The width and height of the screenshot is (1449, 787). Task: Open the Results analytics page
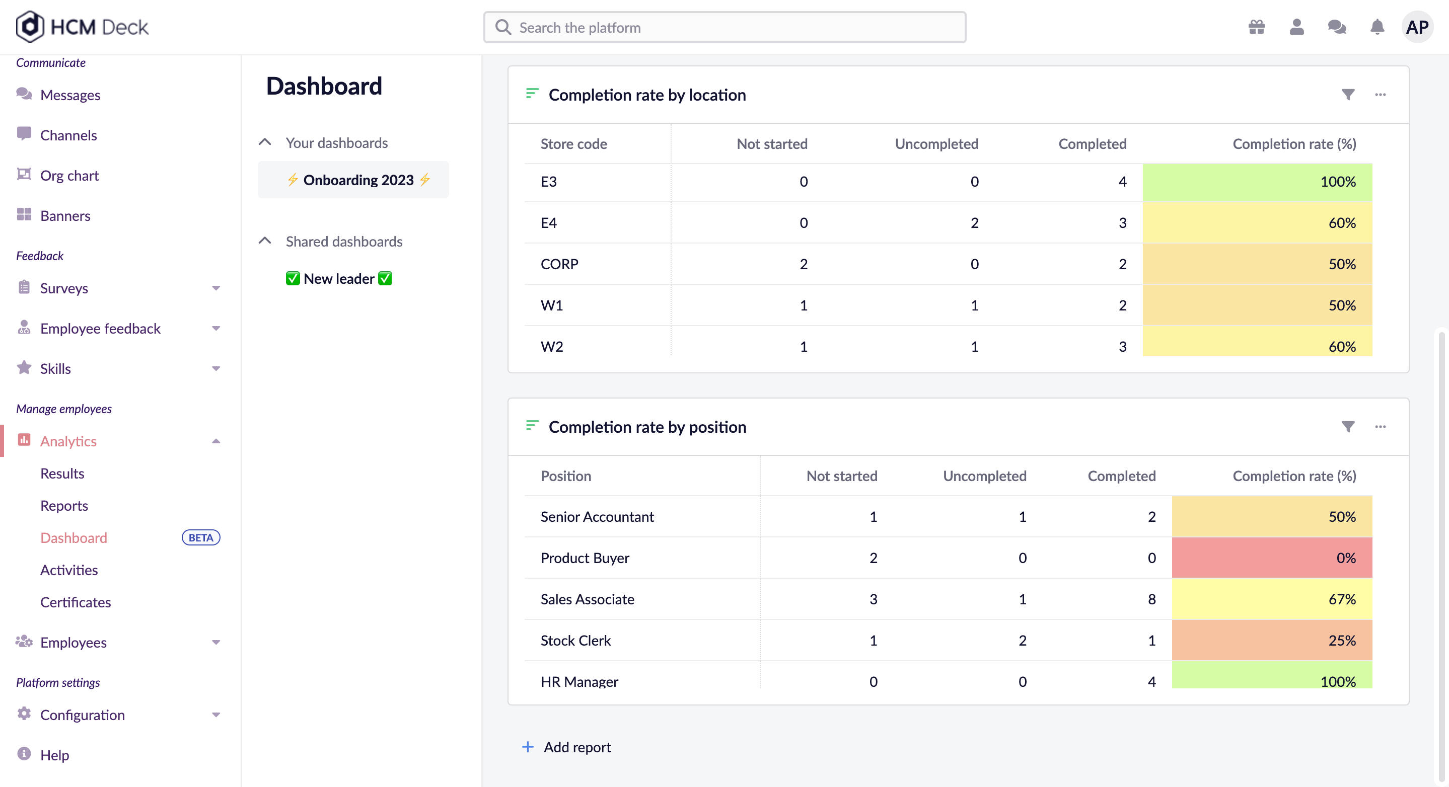pos(62,474)
